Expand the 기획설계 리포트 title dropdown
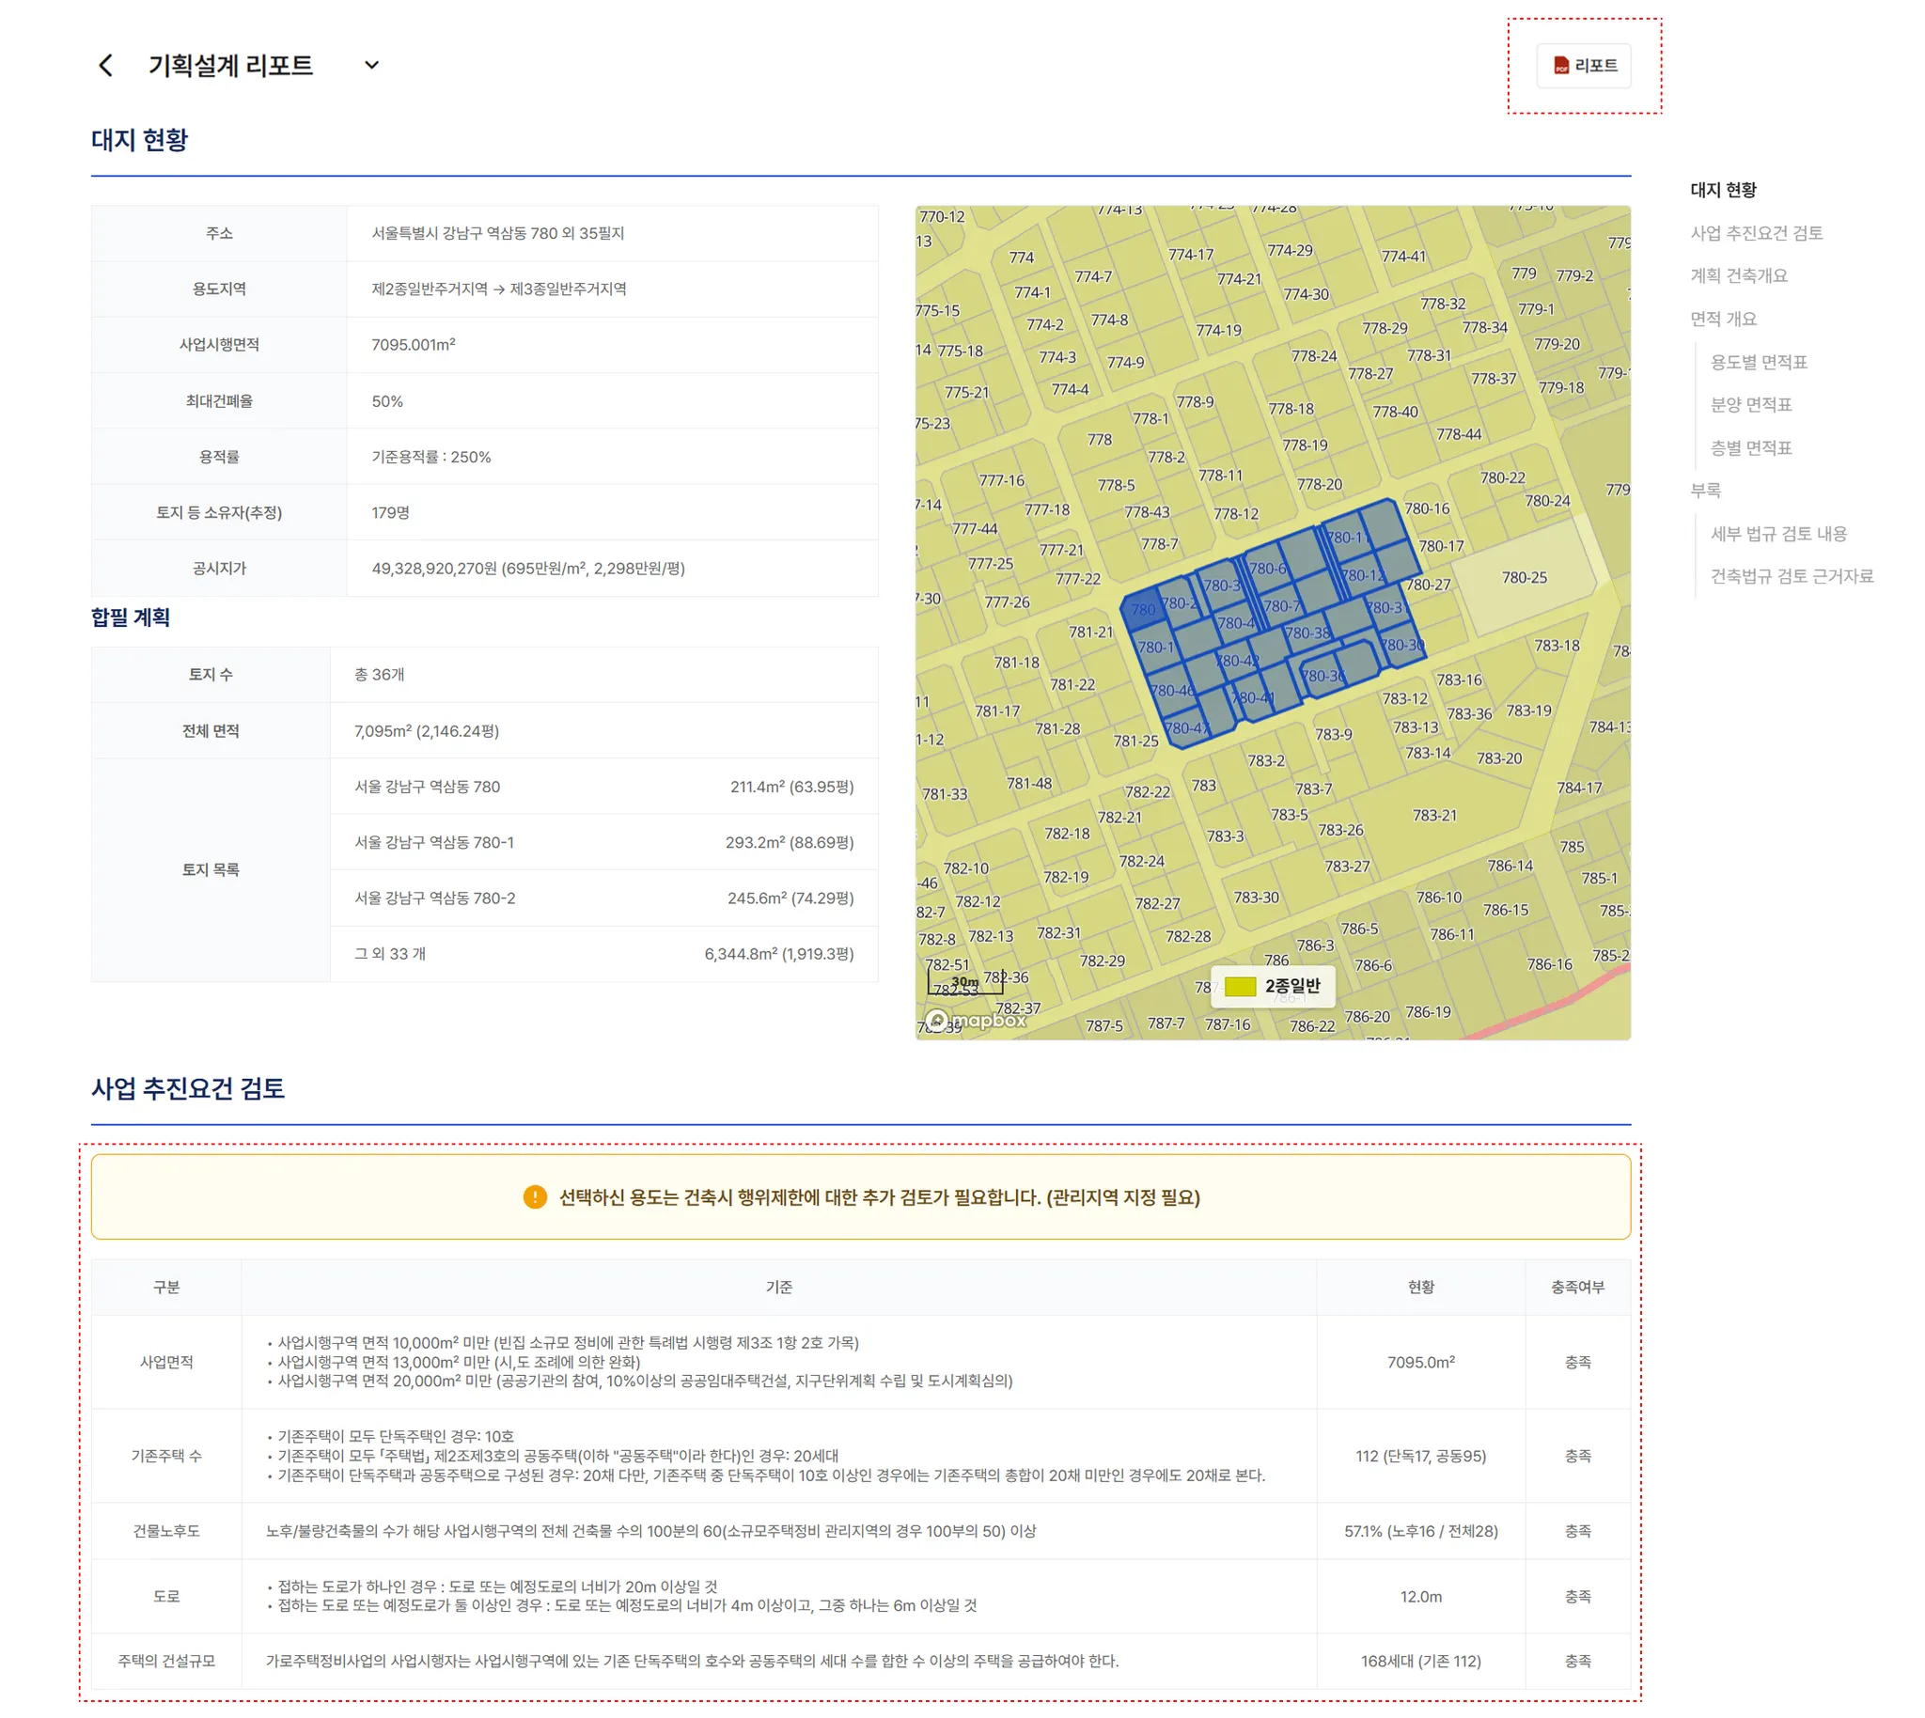1925x1718 pixels. point(372,65)
